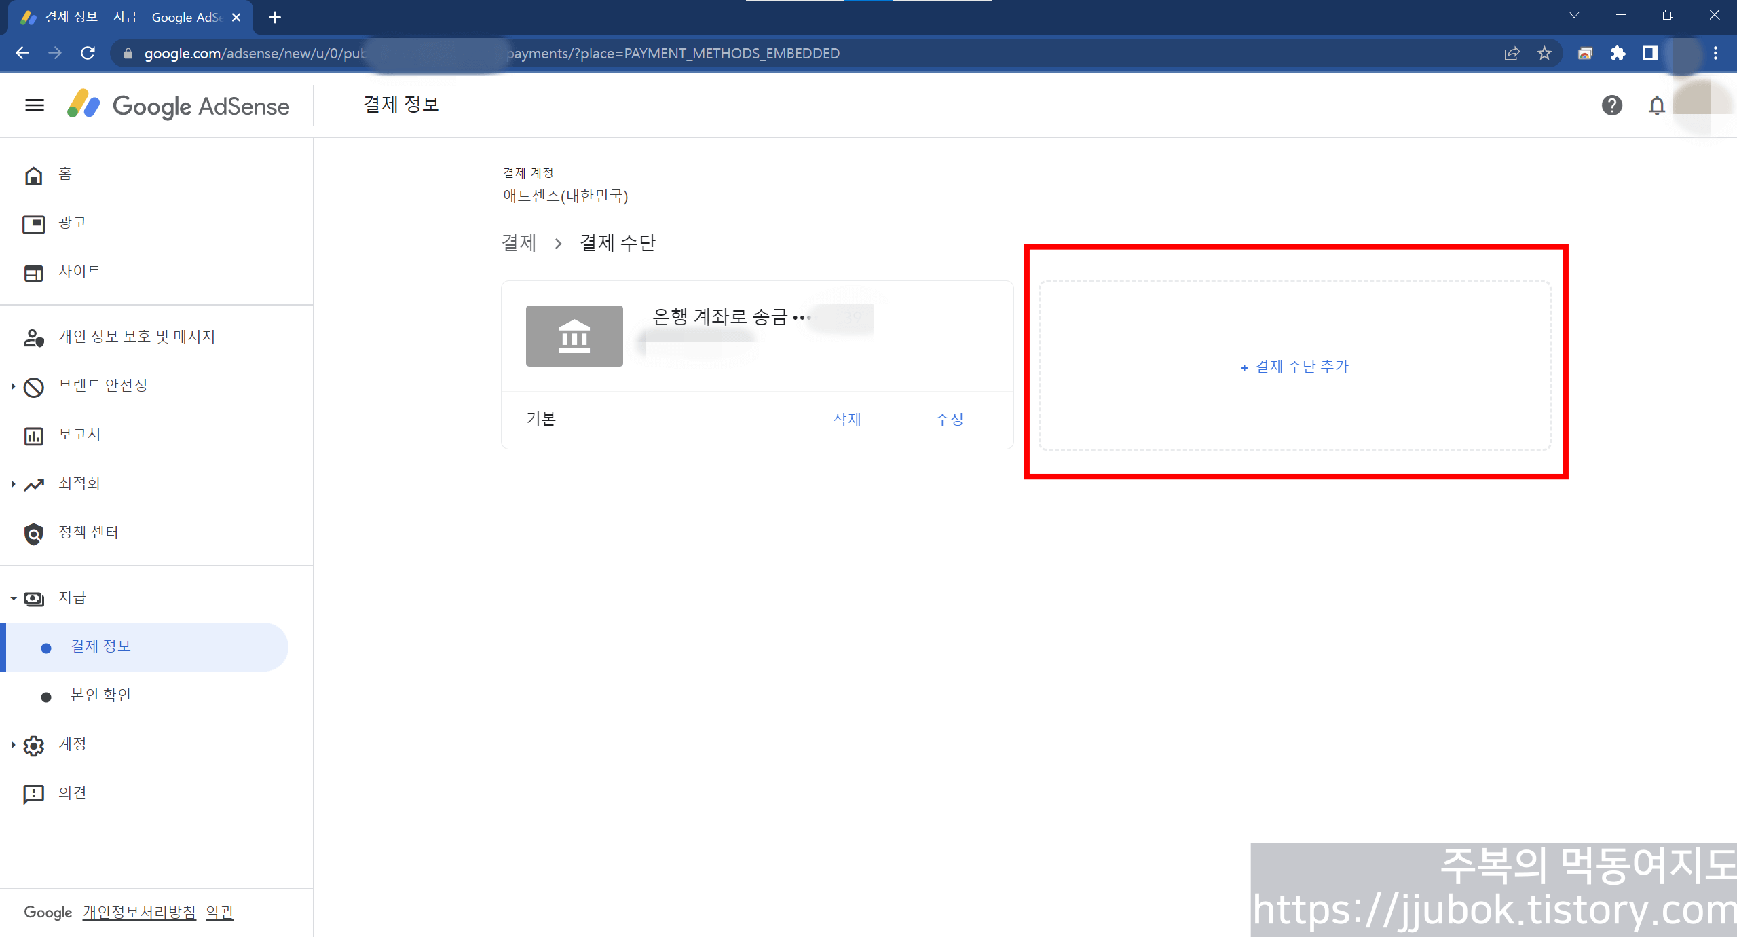Open the 보고서 reports icon
Viewport: 1737px width, 937px height.
pos(33,435)
